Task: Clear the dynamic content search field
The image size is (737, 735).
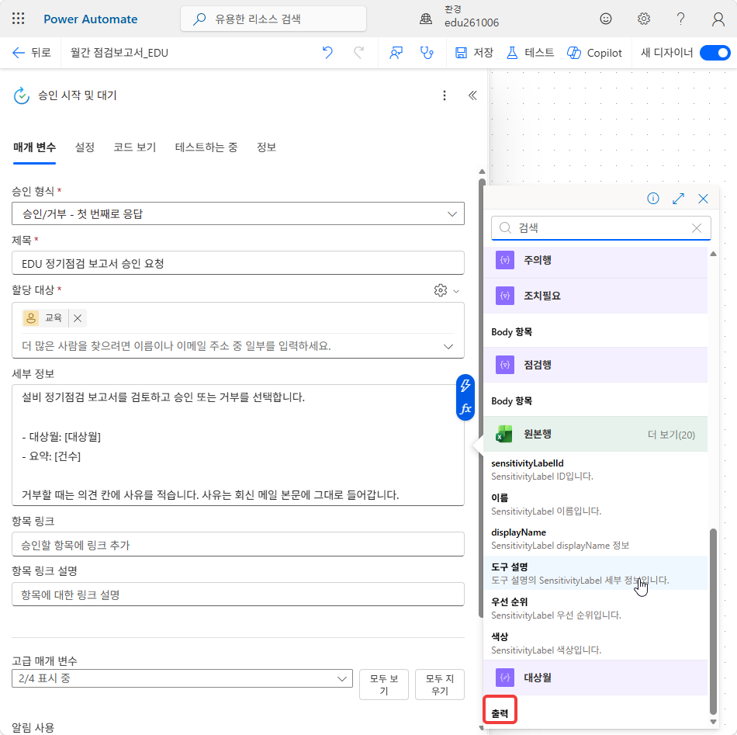Action: pyautogui.click(x=697, y=228)
